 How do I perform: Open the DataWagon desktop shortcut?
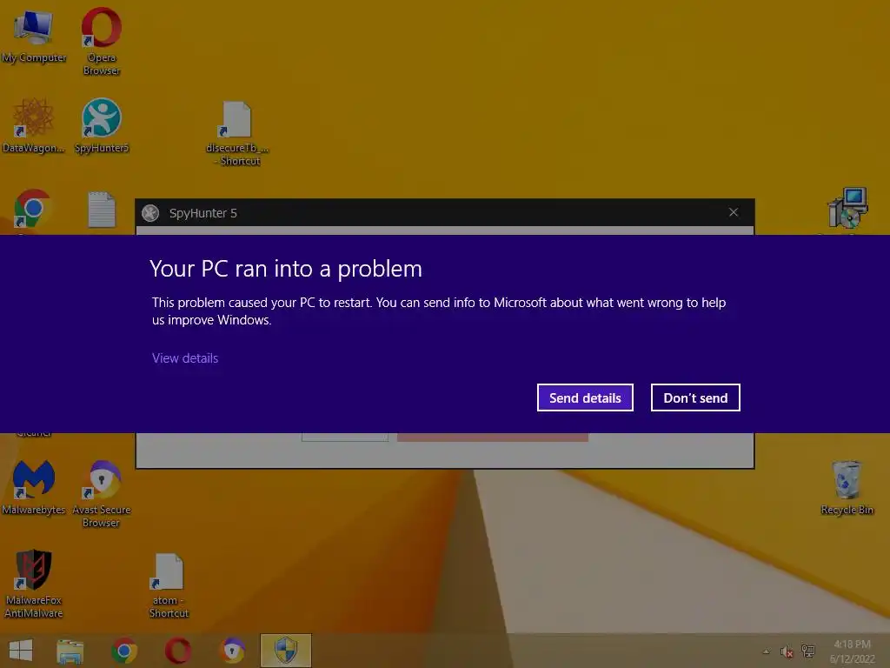[x=34, y=125]
